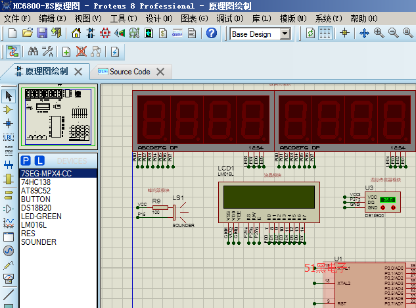Open the 3D Visualizer icon
The image size is (416, 308).
(120, 33)
